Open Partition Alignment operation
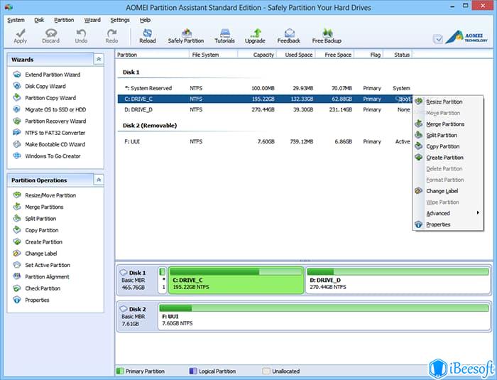 tap(41, 276)
